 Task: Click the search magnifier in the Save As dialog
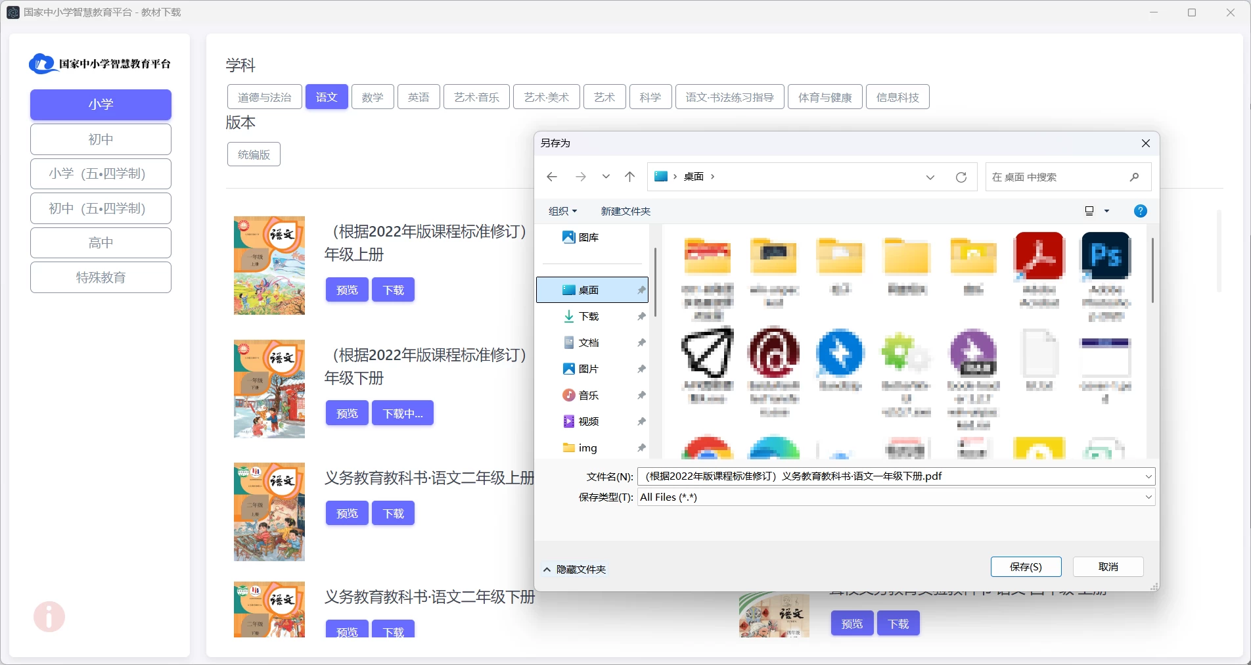tap(1134, 177)
